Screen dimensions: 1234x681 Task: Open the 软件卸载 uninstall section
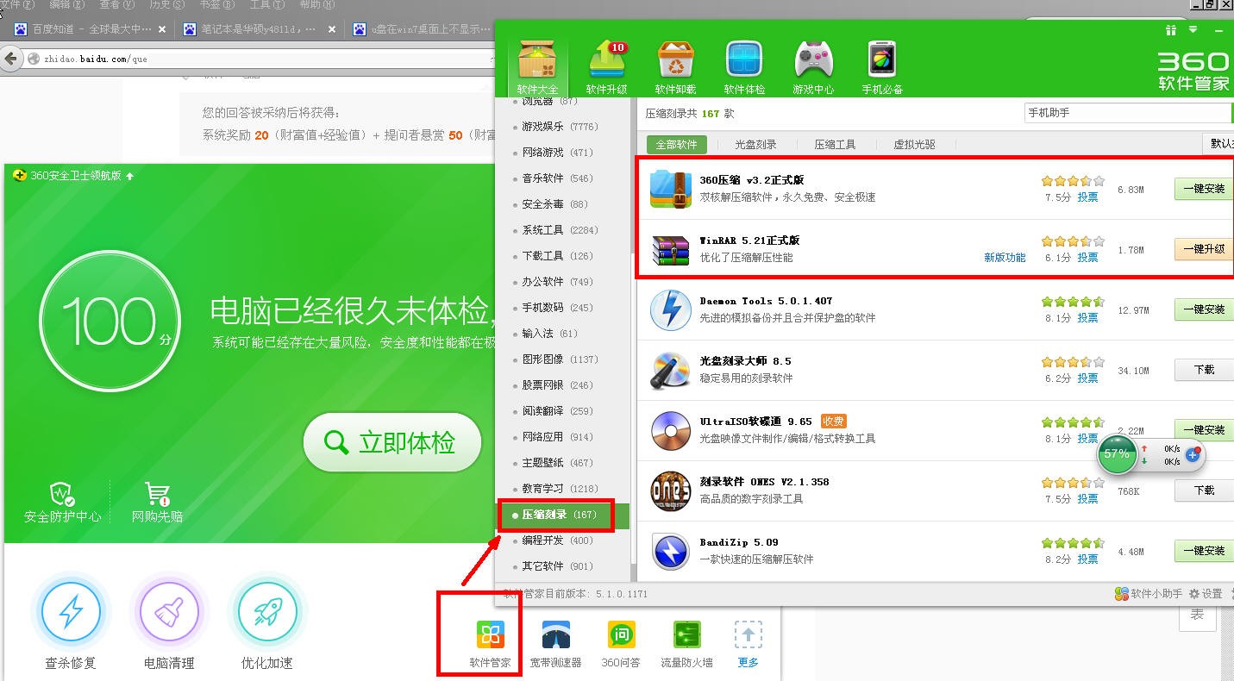pos(675,67)
